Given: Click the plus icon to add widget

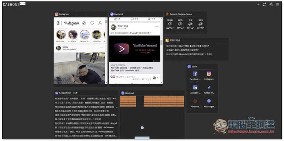Looking at the screenshot, I should 258,4.
